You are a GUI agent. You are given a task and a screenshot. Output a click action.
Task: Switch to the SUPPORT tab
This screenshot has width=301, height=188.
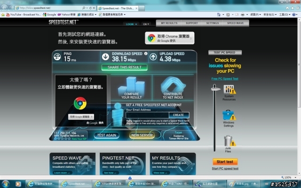(x=191, y=23)
